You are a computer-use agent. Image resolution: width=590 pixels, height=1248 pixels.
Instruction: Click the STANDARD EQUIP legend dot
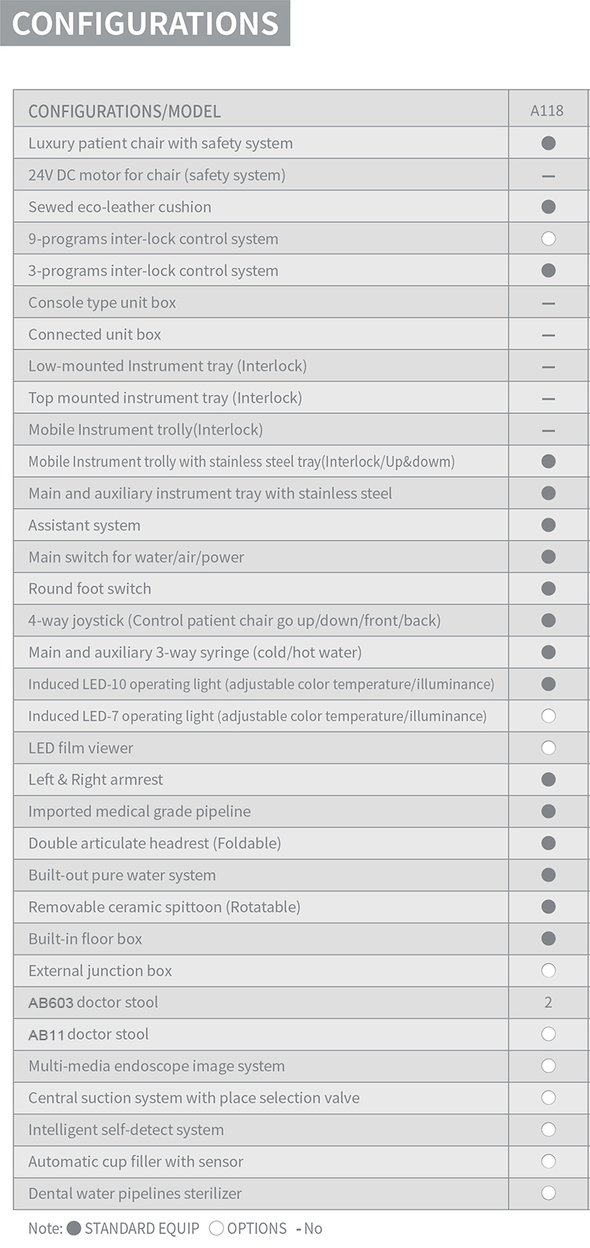[x=74, y=1228]
